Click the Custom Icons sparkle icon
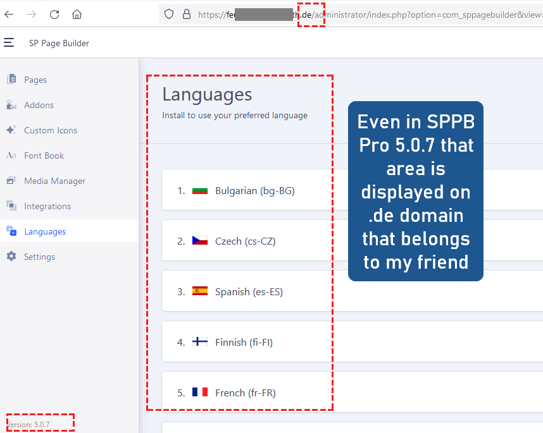 tap(11, 130)
